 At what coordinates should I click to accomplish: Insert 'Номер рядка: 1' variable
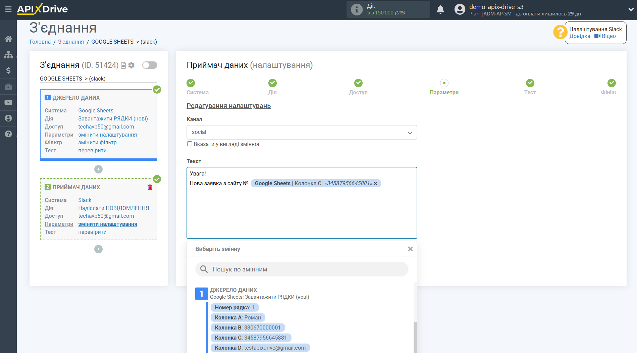234,307
